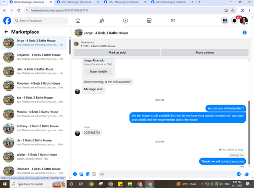Screen dimensions: 254x188
Task: Click the back arrow beside Marketplace heading
Action: 6,32
